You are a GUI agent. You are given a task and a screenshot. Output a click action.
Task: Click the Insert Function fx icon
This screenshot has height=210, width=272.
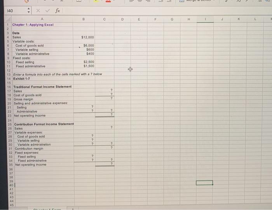[58, 11]
